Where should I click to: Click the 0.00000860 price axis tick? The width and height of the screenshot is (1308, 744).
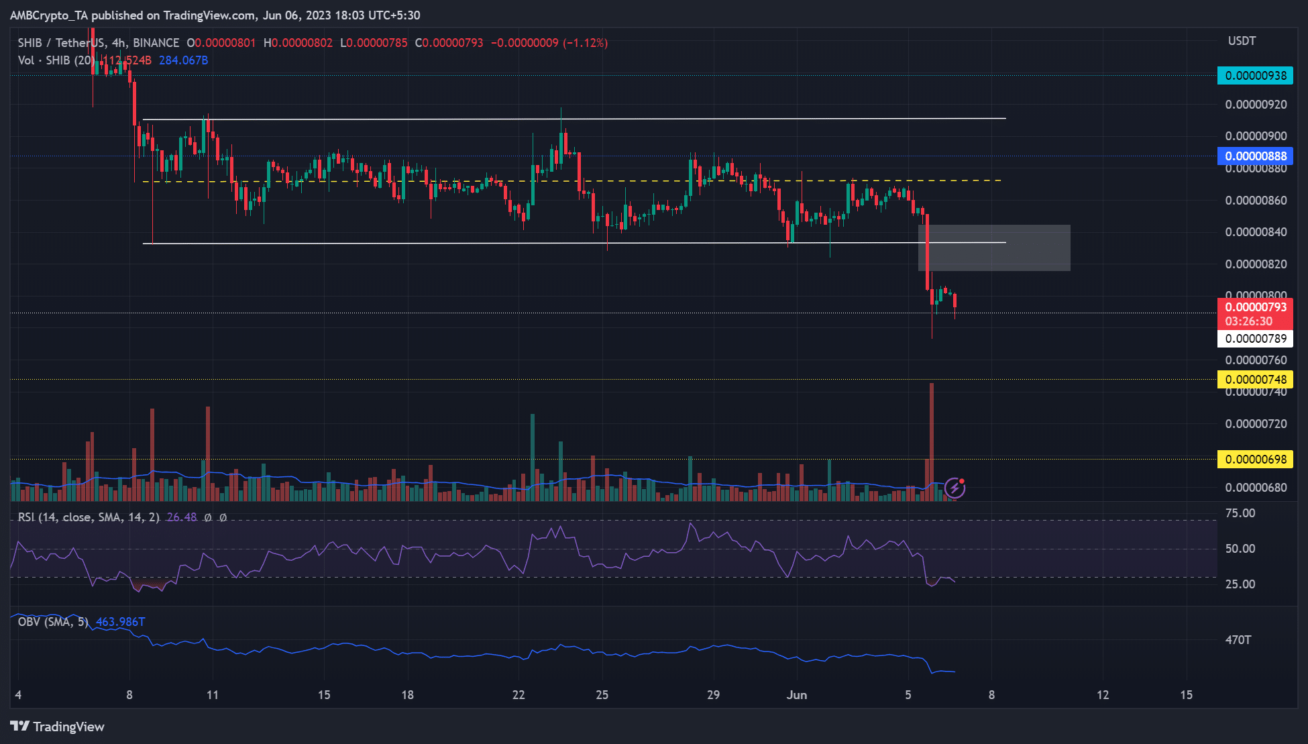coord(1256,201)
